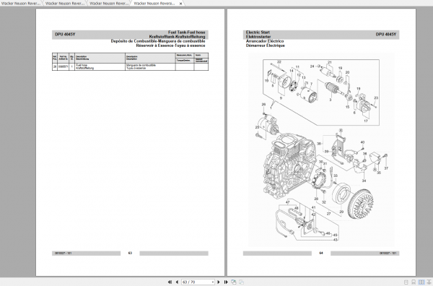Switch to the second Wacker Neuson document tab
Viewport: 433px width, 286px height.
pos(65,4)
